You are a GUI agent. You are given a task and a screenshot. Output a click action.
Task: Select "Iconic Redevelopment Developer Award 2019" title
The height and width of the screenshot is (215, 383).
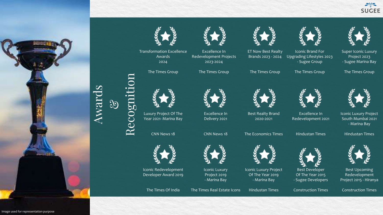pyautogui.click(x=163, y=172)
